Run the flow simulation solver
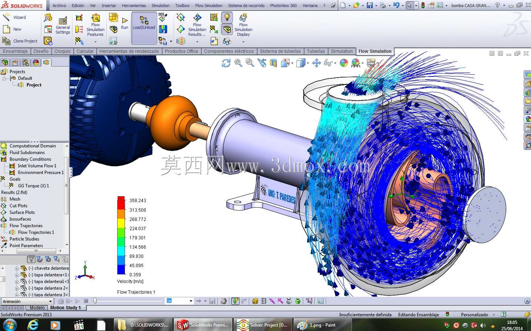Viewport: 531px width, 331px height. click(x=125, y=23)
